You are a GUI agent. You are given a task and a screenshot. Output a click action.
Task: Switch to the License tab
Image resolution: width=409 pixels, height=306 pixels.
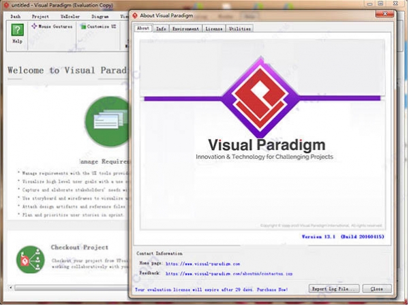(214, 29)
